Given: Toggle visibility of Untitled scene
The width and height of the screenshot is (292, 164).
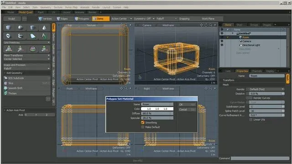Looking at the screenshot, I should pyautogui.click(x=222, y=33).
